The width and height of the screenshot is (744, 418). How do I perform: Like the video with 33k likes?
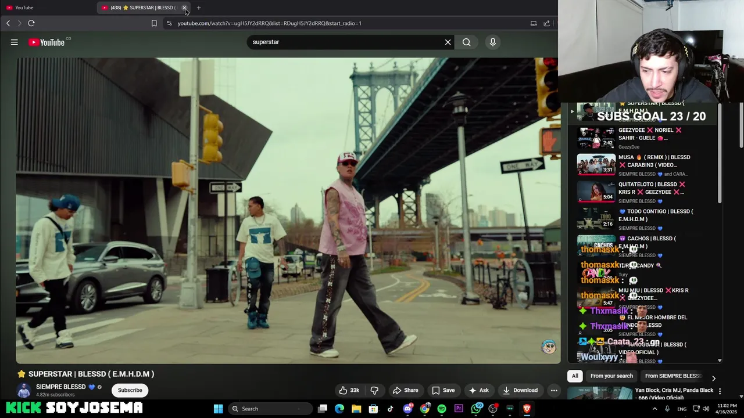349,390
